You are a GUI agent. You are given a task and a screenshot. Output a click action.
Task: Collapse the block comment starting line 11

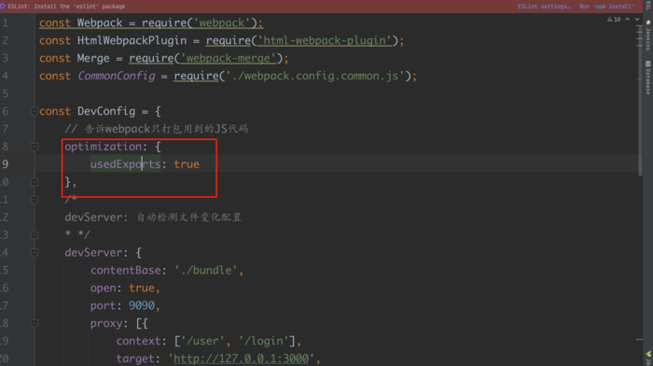[x=35, y=200]
